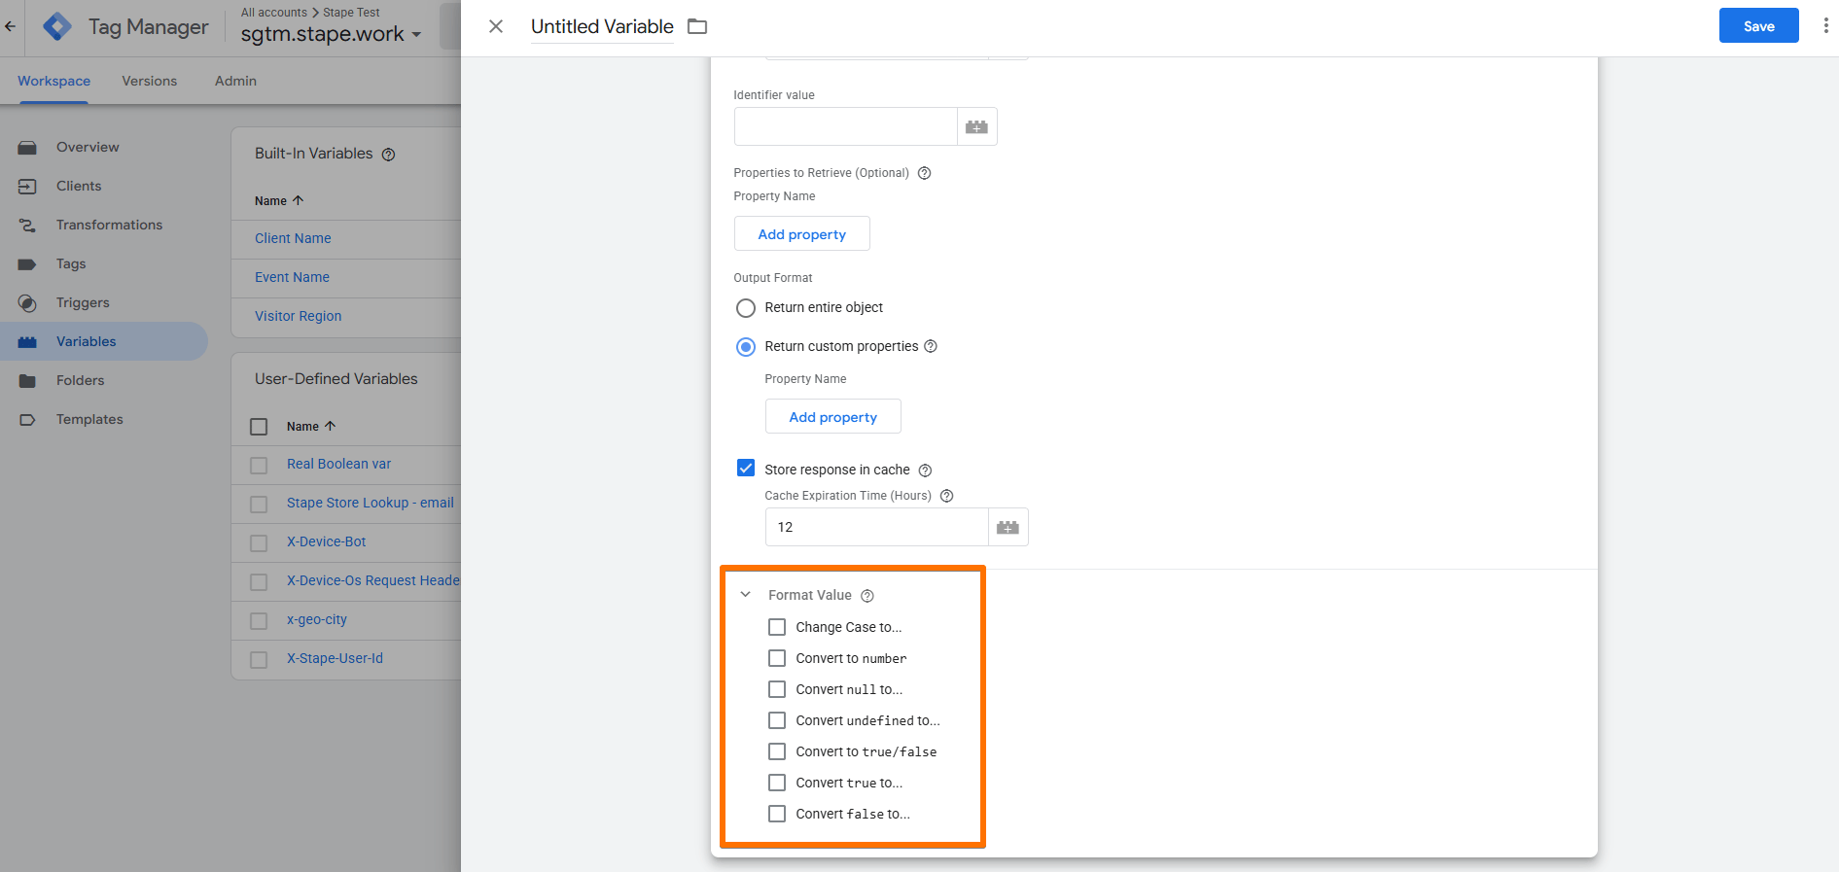Viewport: 1839px width, 872px height.
Task: Insert variable into Identifier value field
Action: point(977,126)
